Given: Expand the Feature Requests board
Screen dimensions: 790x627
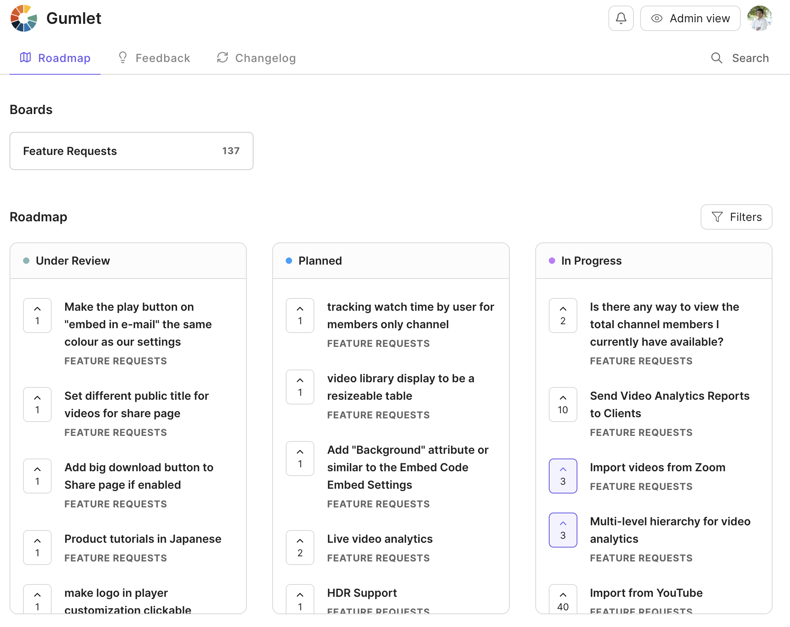Looking at the screenshot, I should click(132, 151).
